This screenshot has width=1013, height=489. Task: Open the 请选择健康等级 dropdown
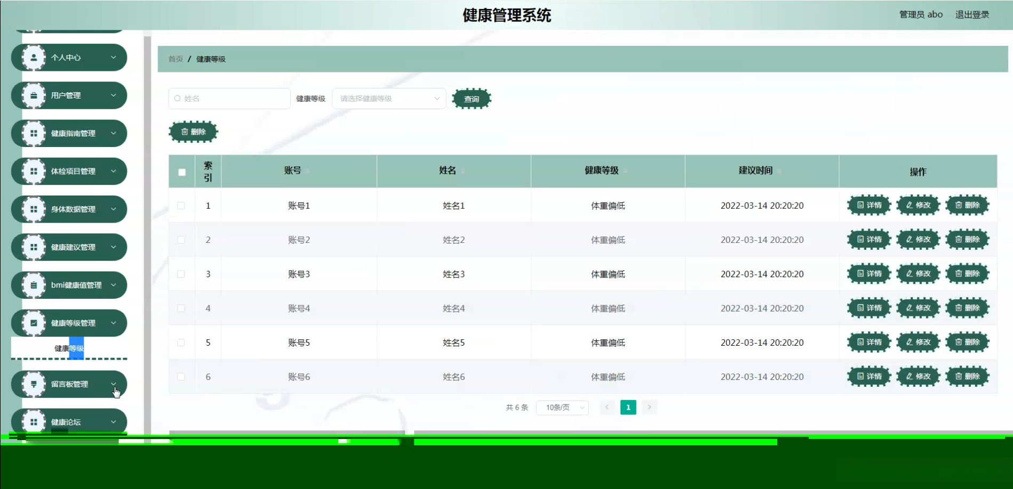click(389, 99)
